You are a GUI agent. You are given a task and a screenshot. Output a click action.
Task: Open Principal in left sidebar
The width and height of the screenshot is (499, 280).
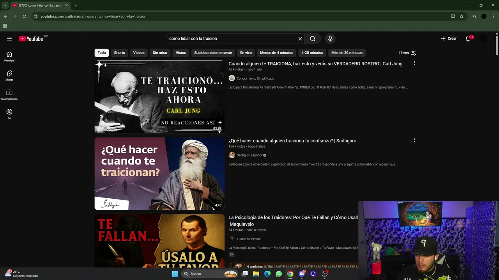point(9,56)
